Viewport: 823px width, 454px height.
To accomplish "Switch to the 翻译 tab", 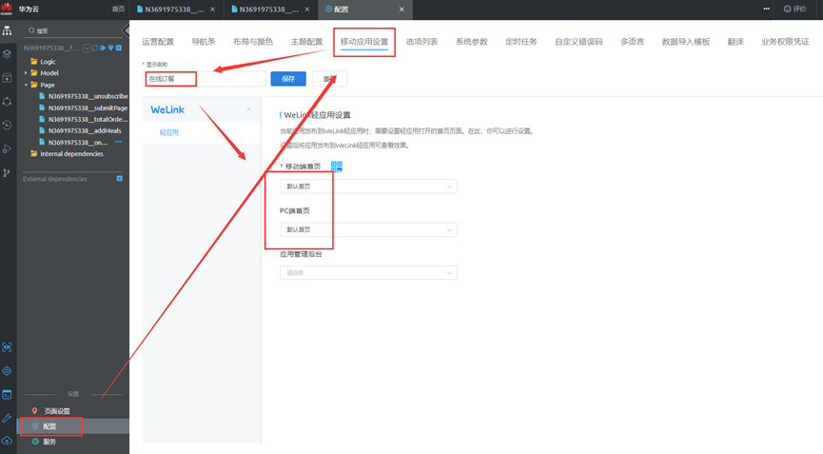I will click(735, 42).
